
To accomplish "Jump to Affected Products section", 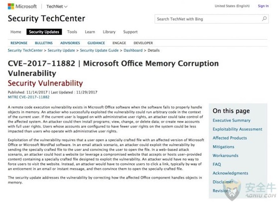I will coord(230,138).
